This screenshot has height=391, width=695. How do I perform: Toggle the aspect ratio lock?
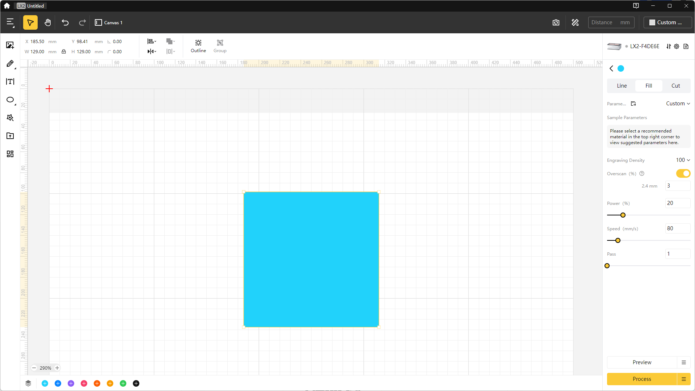tap(64, 51)
